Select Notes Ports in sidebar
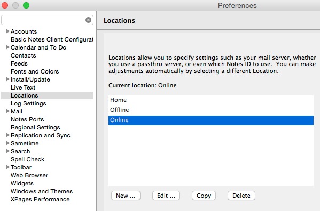 (x=27, y=119)
